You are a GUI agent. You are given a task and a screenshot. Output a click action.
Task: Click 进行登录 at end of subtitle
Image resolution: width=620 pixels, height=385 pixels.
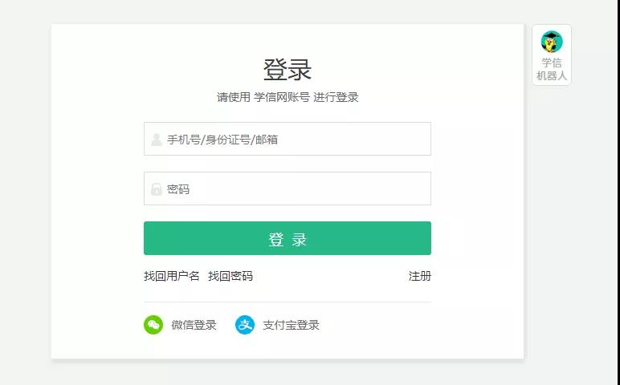point(336,97)
